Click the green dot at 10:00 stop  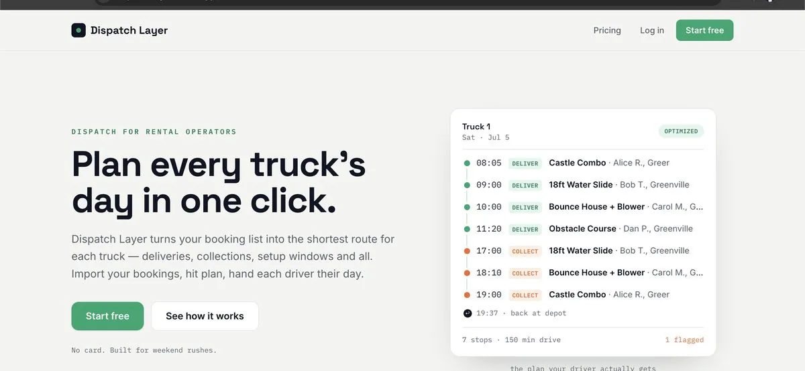467,207
